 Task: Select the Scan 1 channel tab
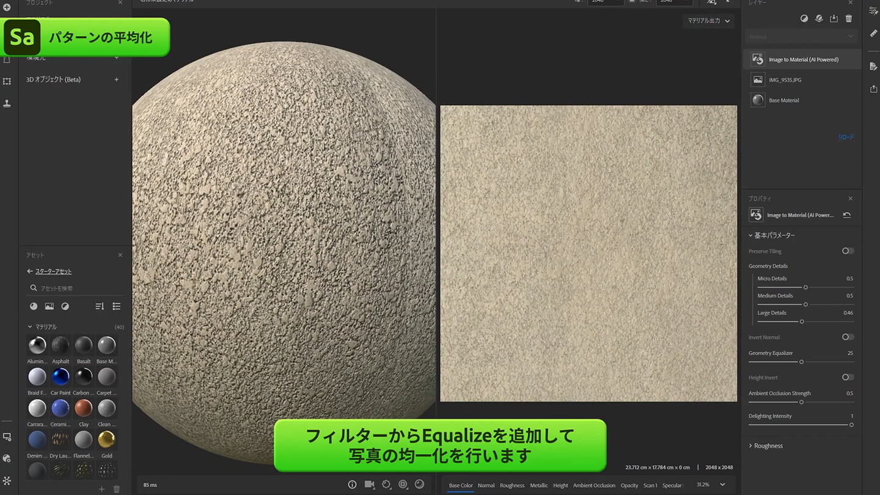point(650,485)
